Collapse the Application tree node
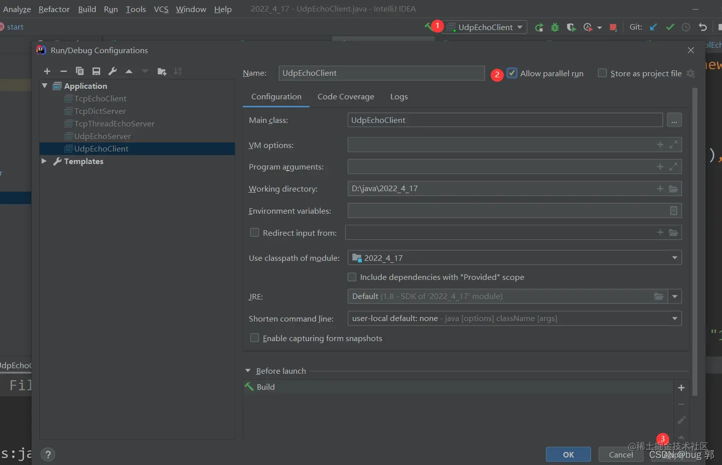The height and width of the screenshot is (465, 722). (x=45, y=86)
